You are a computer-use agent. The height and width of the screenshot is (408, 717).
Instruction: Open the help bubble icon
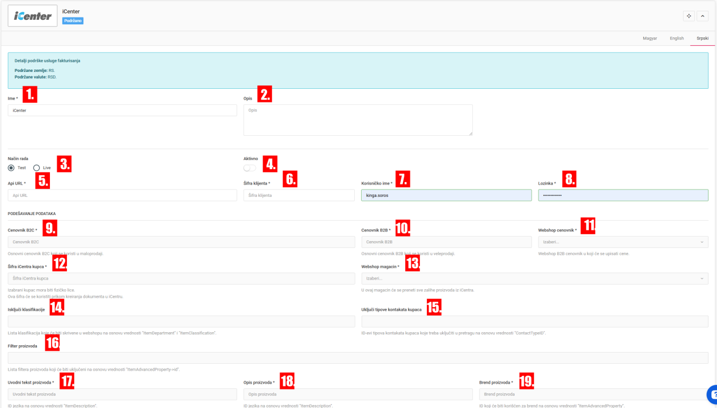pos(711,395)
